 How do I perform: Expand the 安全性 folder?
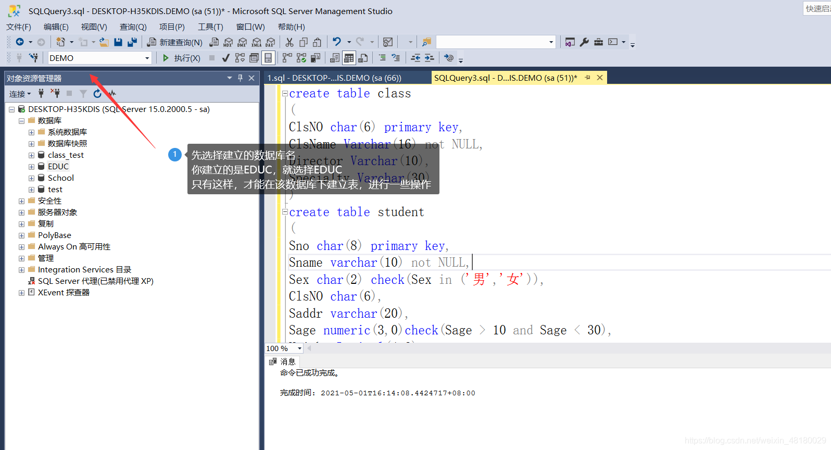21,201
